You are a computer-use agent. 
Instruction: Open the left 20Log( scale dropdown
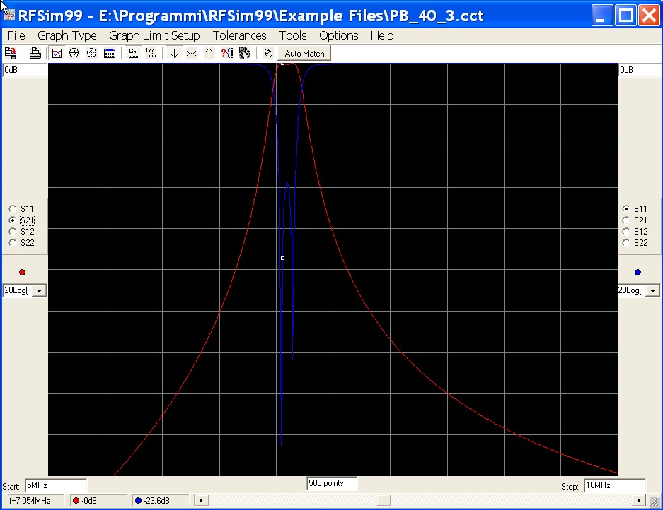pos(40,290)
